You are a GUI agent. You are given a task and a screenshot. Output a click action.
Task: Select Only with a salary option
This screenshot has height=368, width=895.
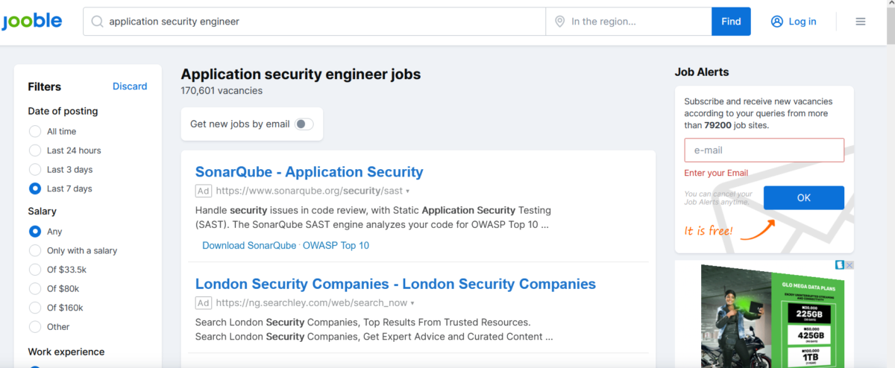(35, 250)
